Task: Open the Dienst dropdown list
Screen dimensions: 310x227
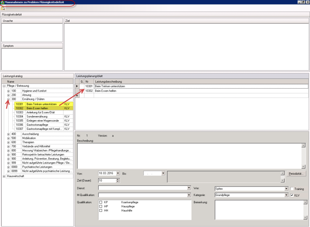Action: point(189,188)
